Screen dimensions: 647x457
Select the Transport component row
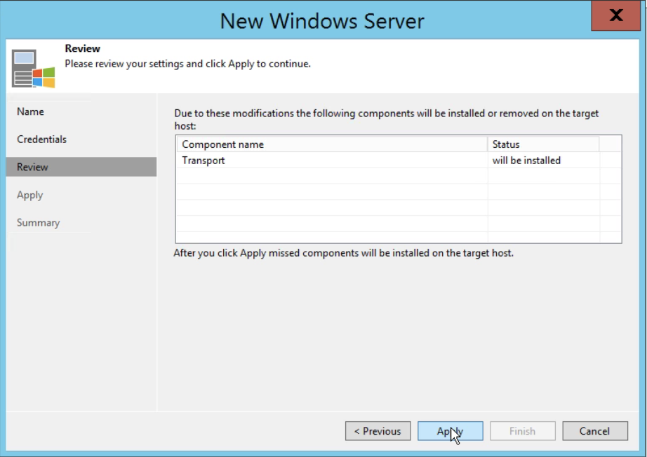[399, 161]
